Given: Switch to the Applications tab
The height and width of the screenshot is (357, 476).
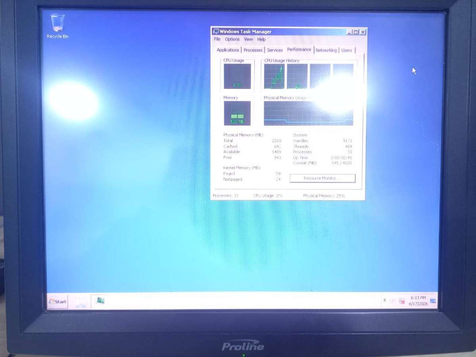Looking at the screenshot, I should 228,50.
